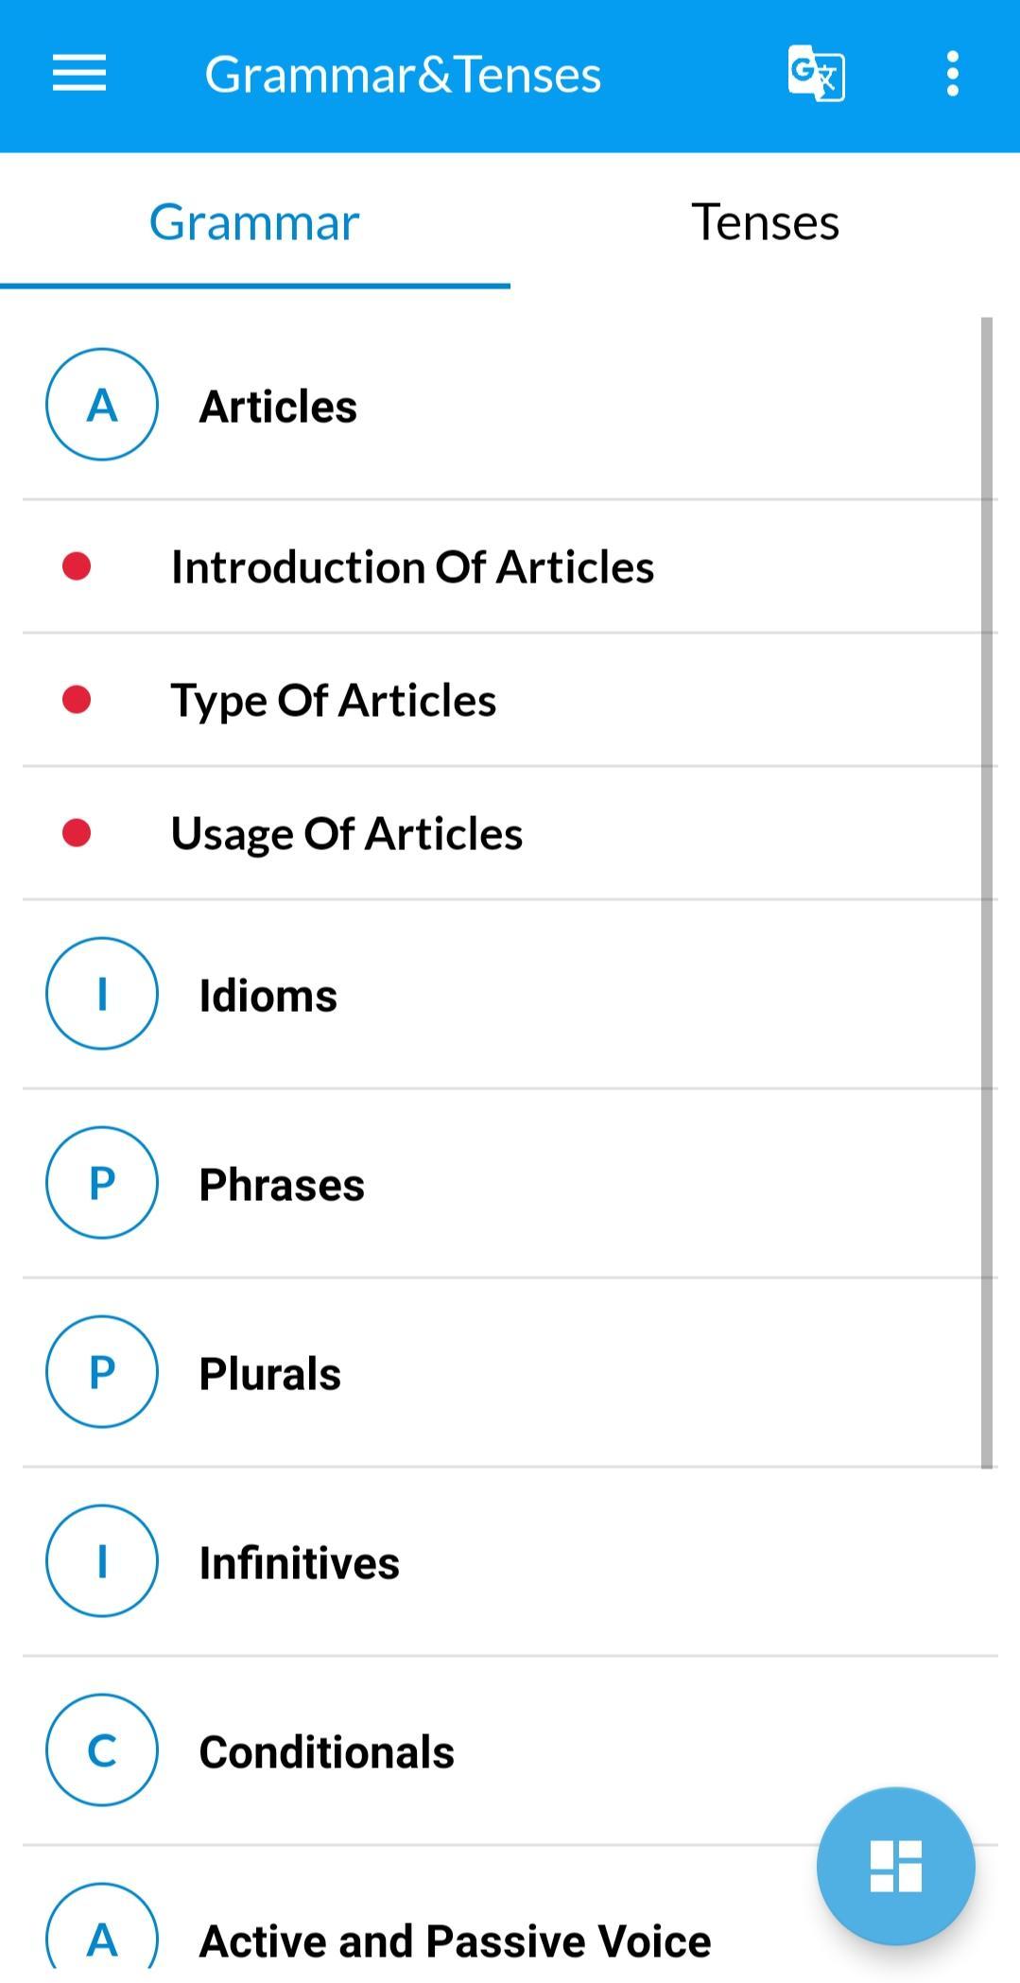This screenshot has width=1020, height=1983.
Task: Switch to the Tenses tab
Action: (765, 222)
